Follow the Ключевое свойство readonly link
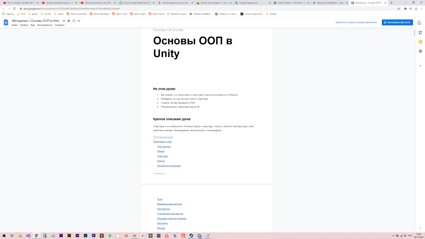This screenshot has height=239, width=425. pyautogui.click(x=172, y=218)
